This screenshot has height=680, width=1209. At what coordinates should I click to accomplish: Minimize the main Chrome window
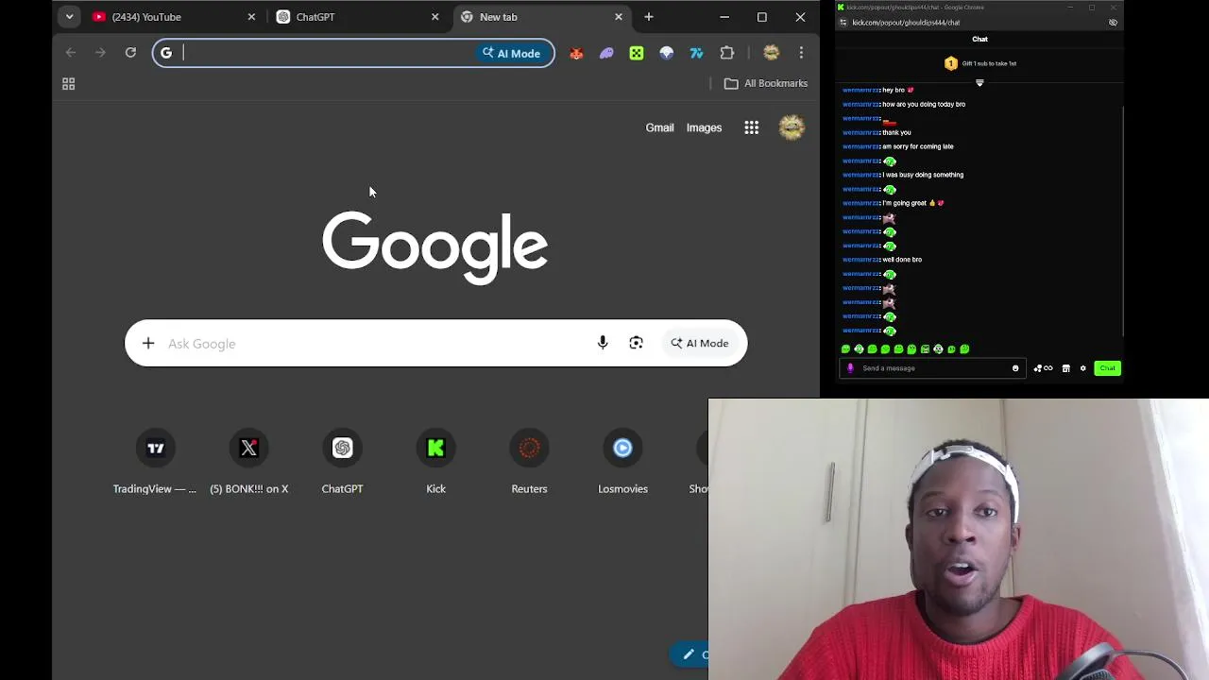pos(724,17)
